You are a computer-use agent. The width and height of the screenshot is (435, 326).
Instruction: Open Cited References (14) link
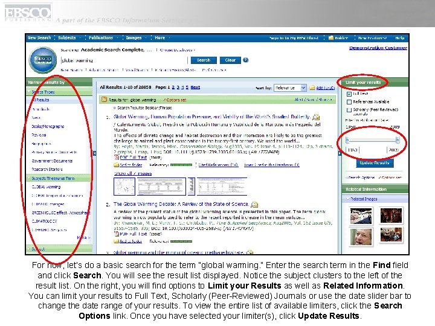click(218, 165)
